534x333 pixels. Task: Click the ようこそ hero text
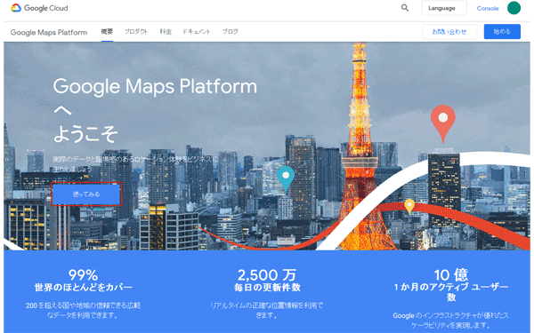pyautogui.click(x=85, y=134)
